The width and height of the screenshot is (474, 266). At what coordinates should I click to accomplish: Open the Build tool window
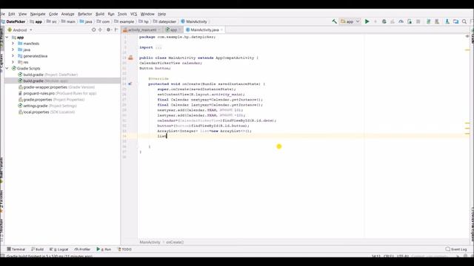[x=38, y=250]
